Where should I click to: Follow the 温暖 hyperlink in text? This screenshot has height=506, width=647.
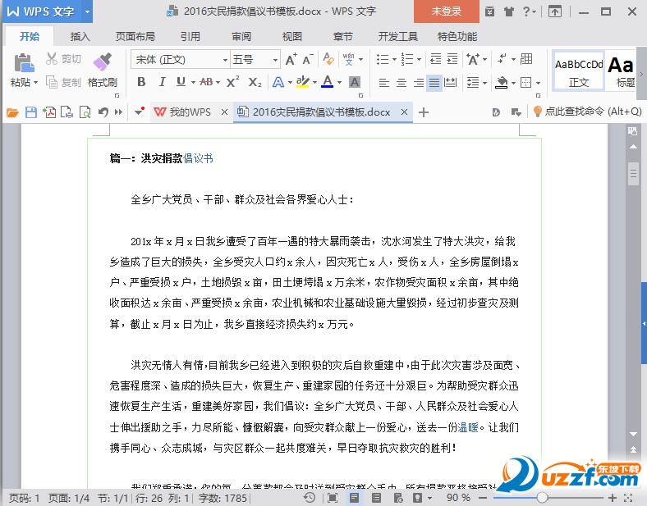pyautogui.click(x=468, y=427)
